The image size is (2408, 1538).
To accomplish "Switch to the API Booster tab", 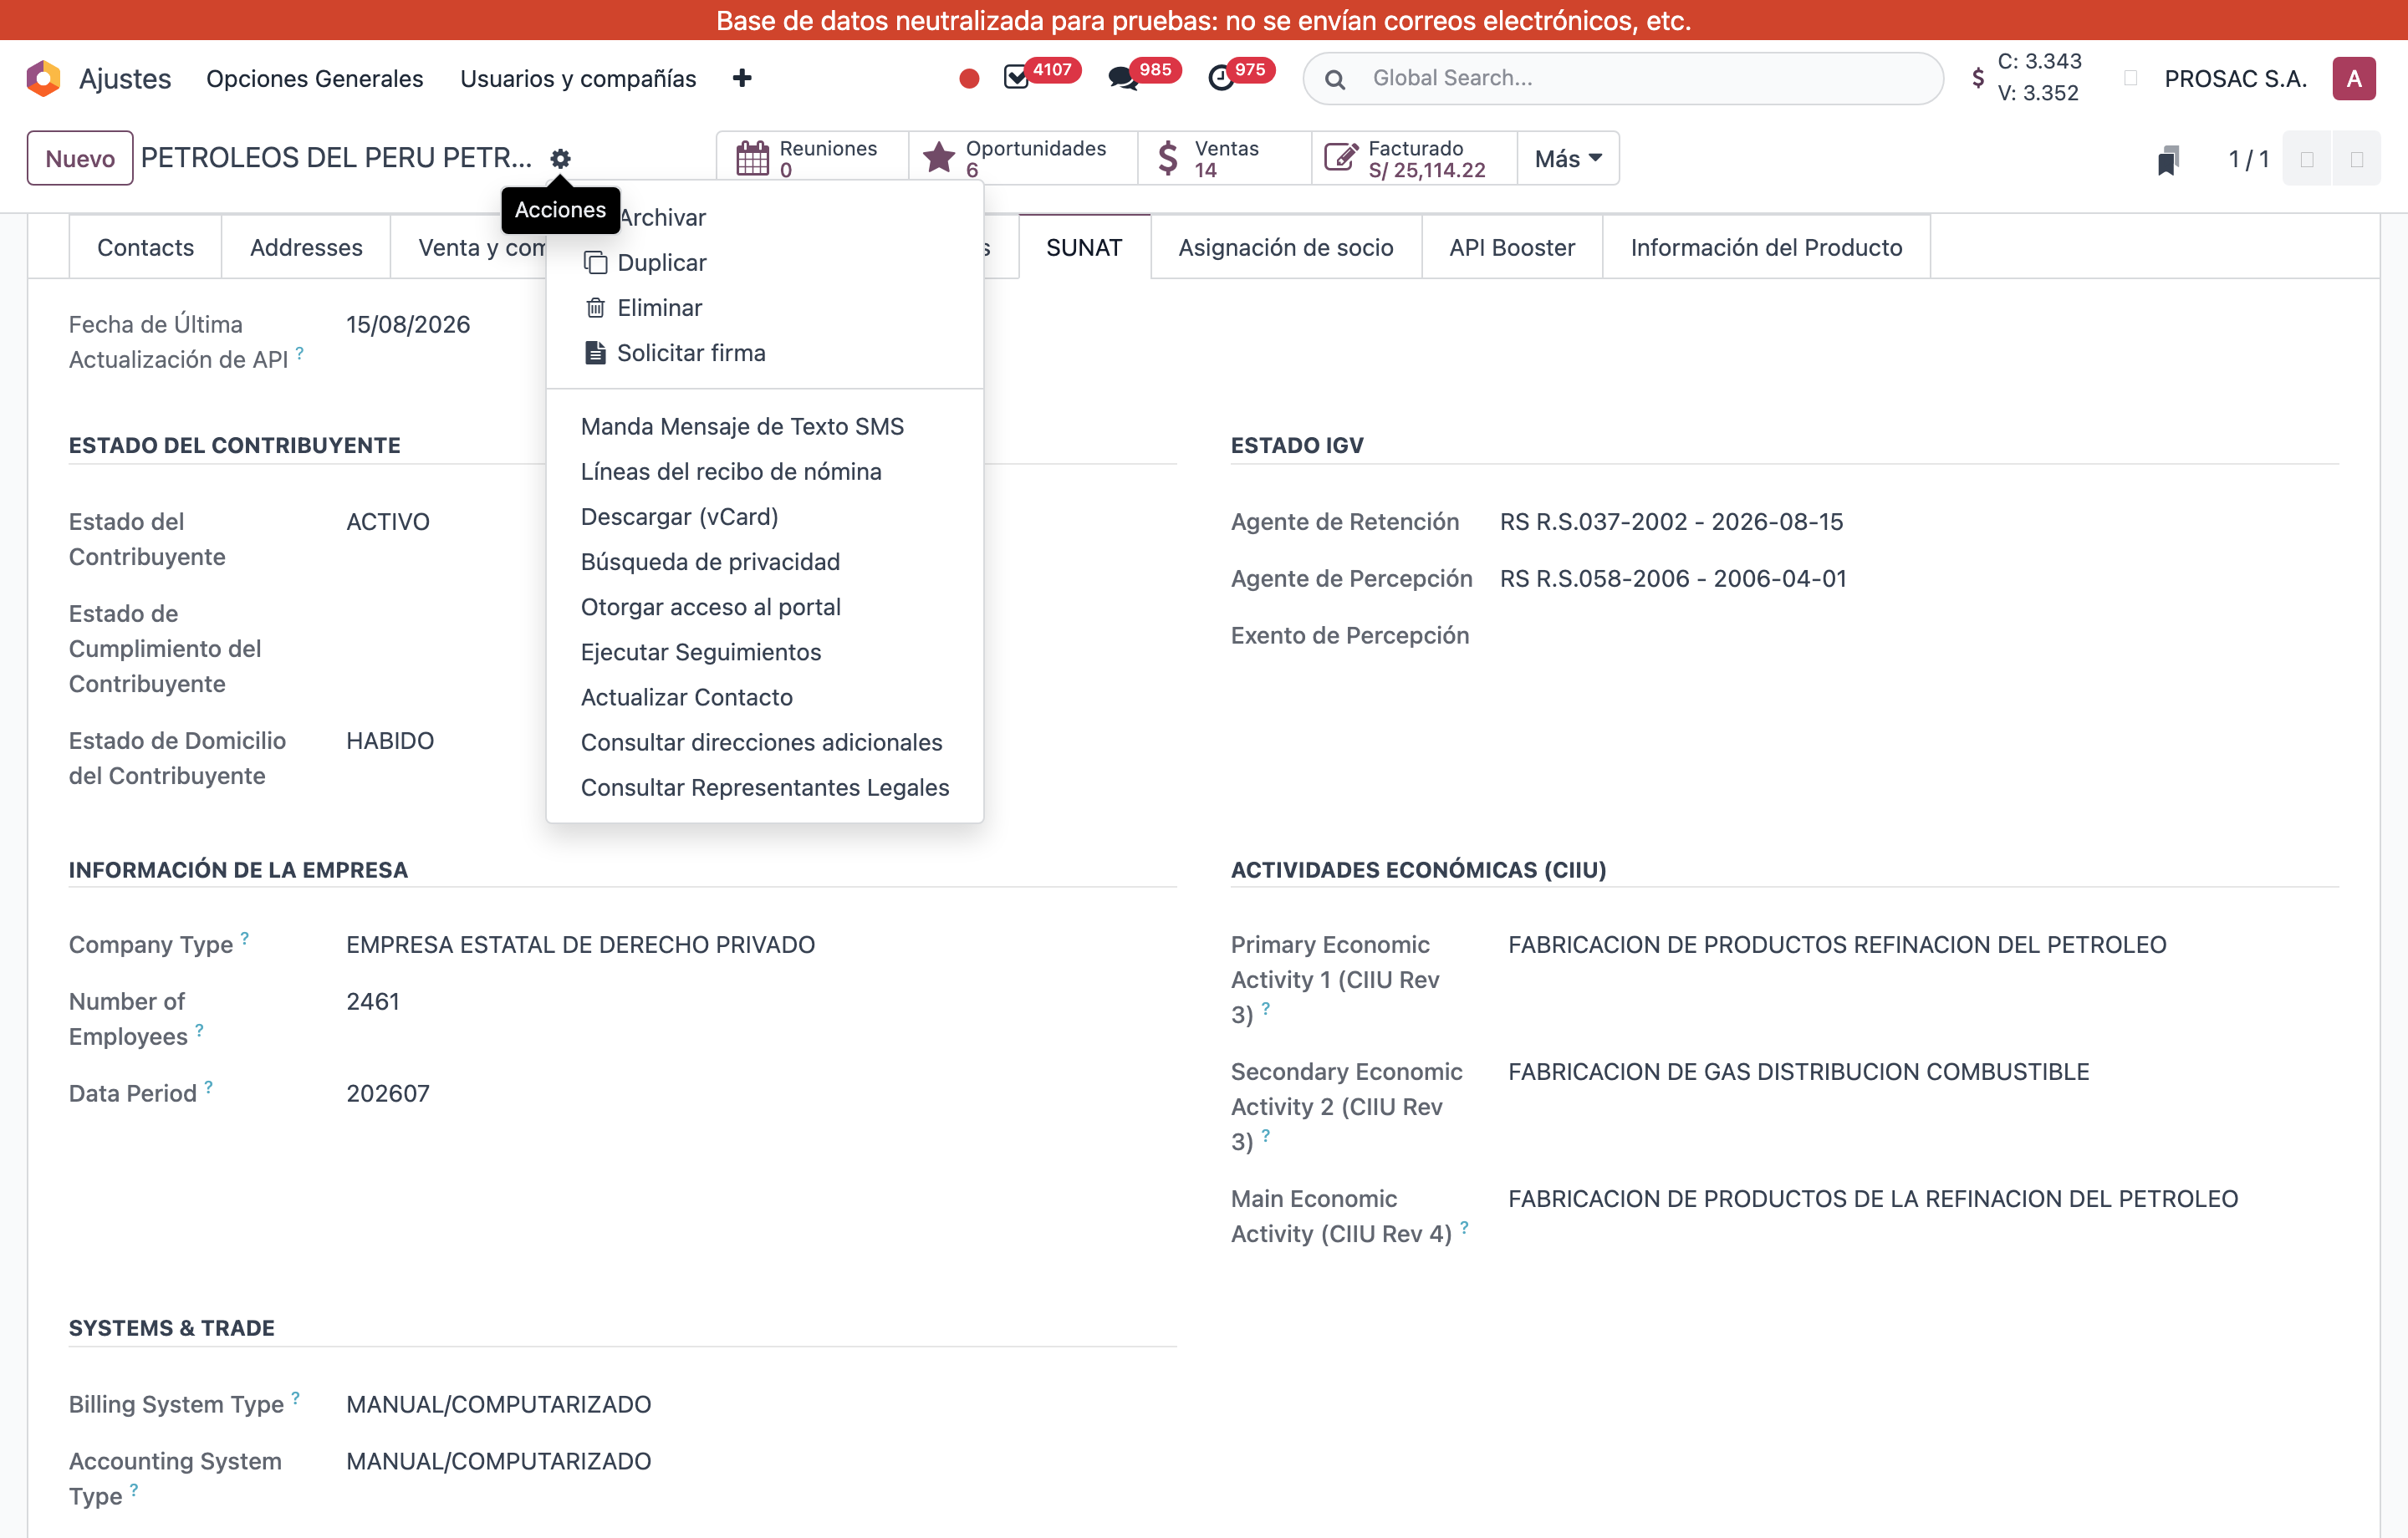I will tap(1511, 247).
